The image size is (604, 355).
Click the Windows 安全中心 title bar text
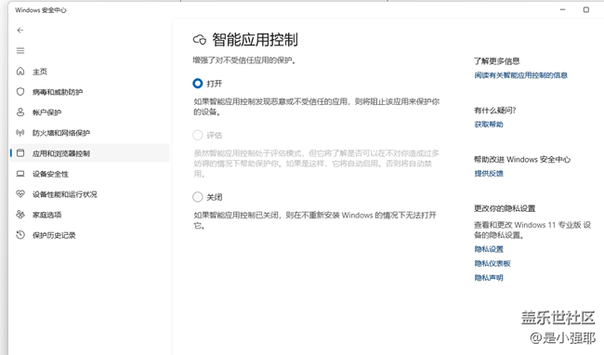pyautogui.click(x=41, y=10)
